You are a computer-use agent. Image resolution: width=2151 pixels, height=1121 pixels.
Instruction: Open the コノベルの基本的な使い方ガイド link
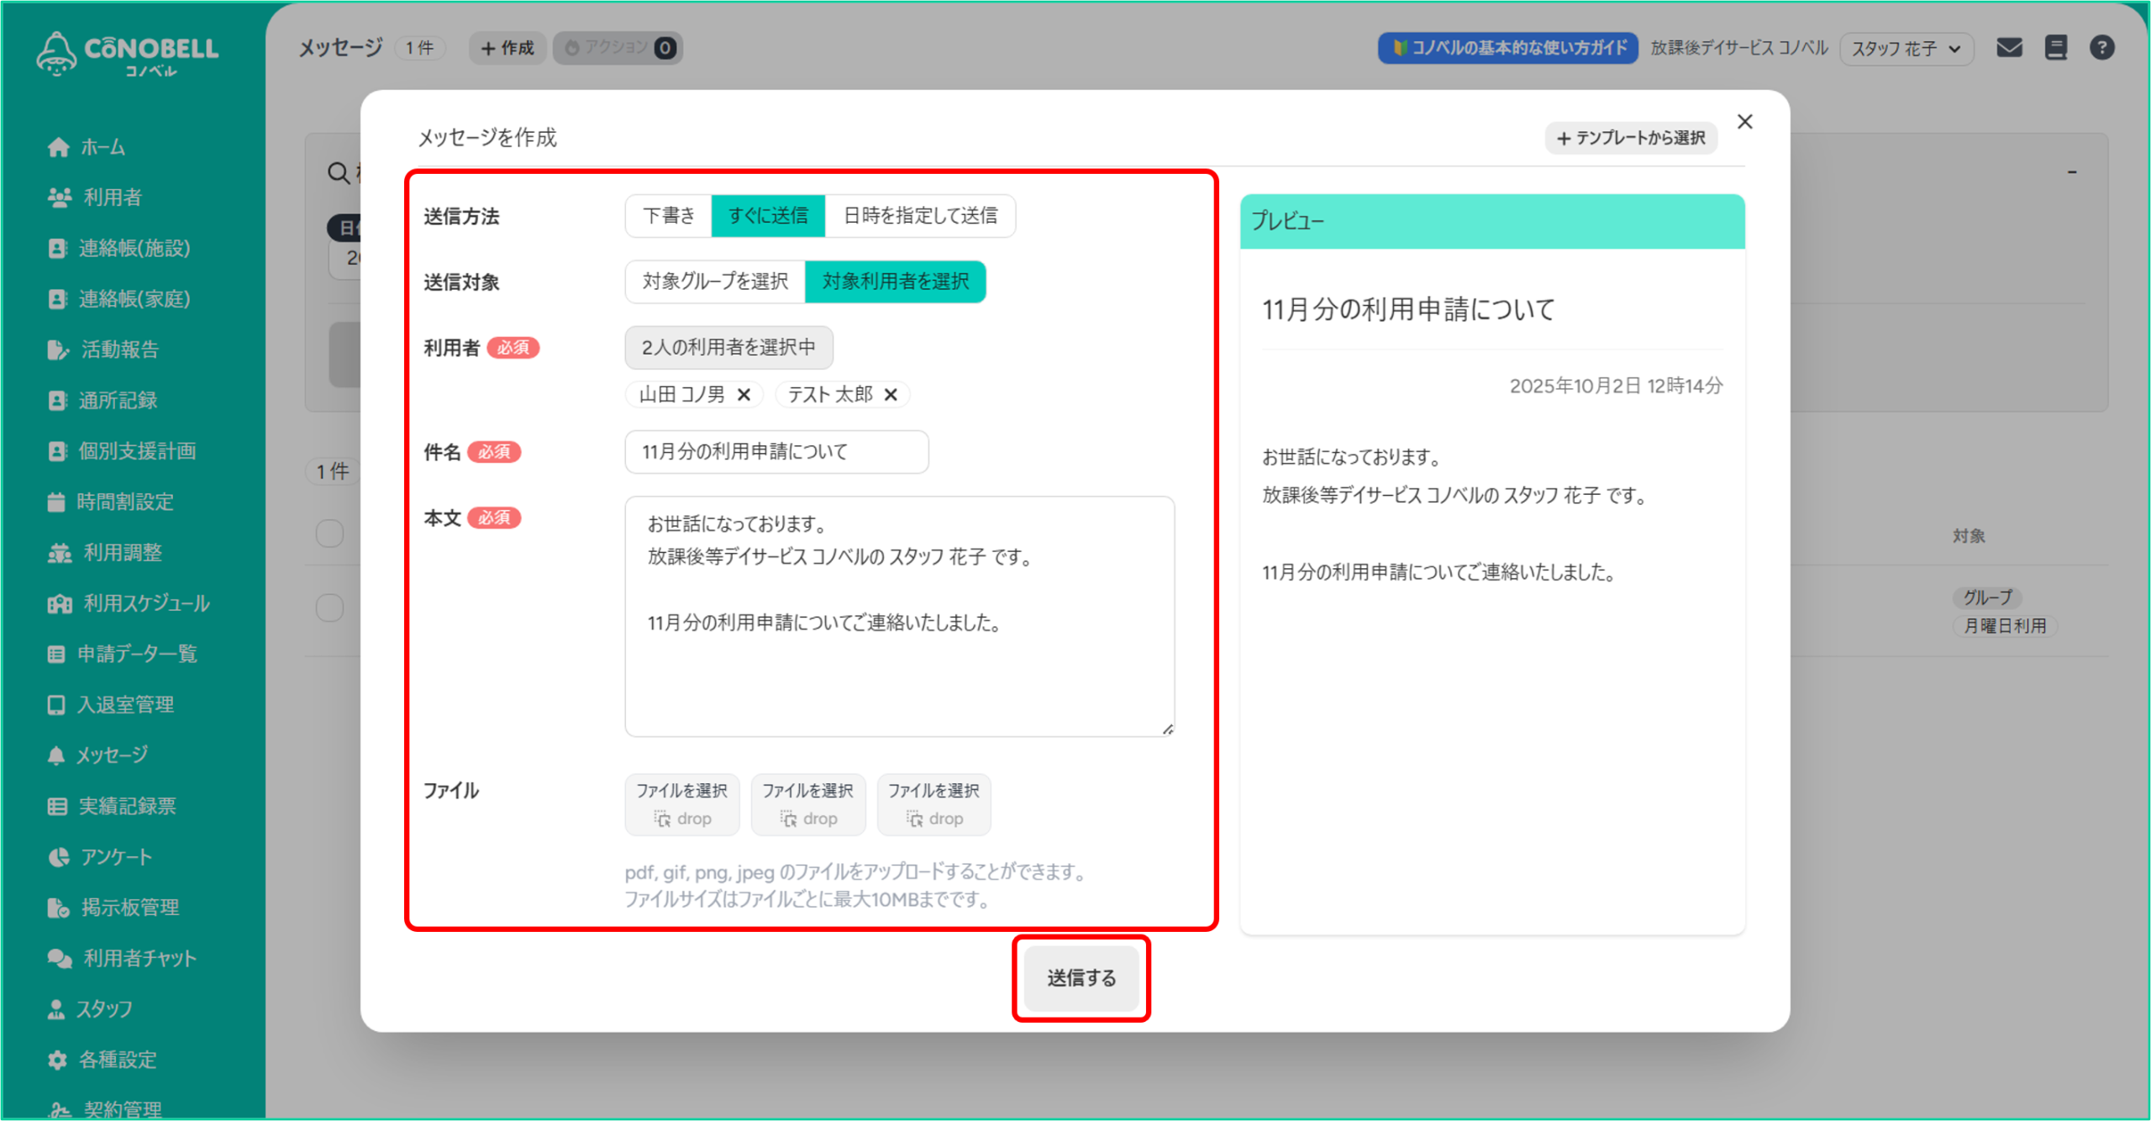click(1508, 48)
